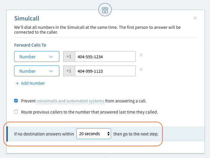Click chevron arrow in first Number dropdown

pos(51,57)
